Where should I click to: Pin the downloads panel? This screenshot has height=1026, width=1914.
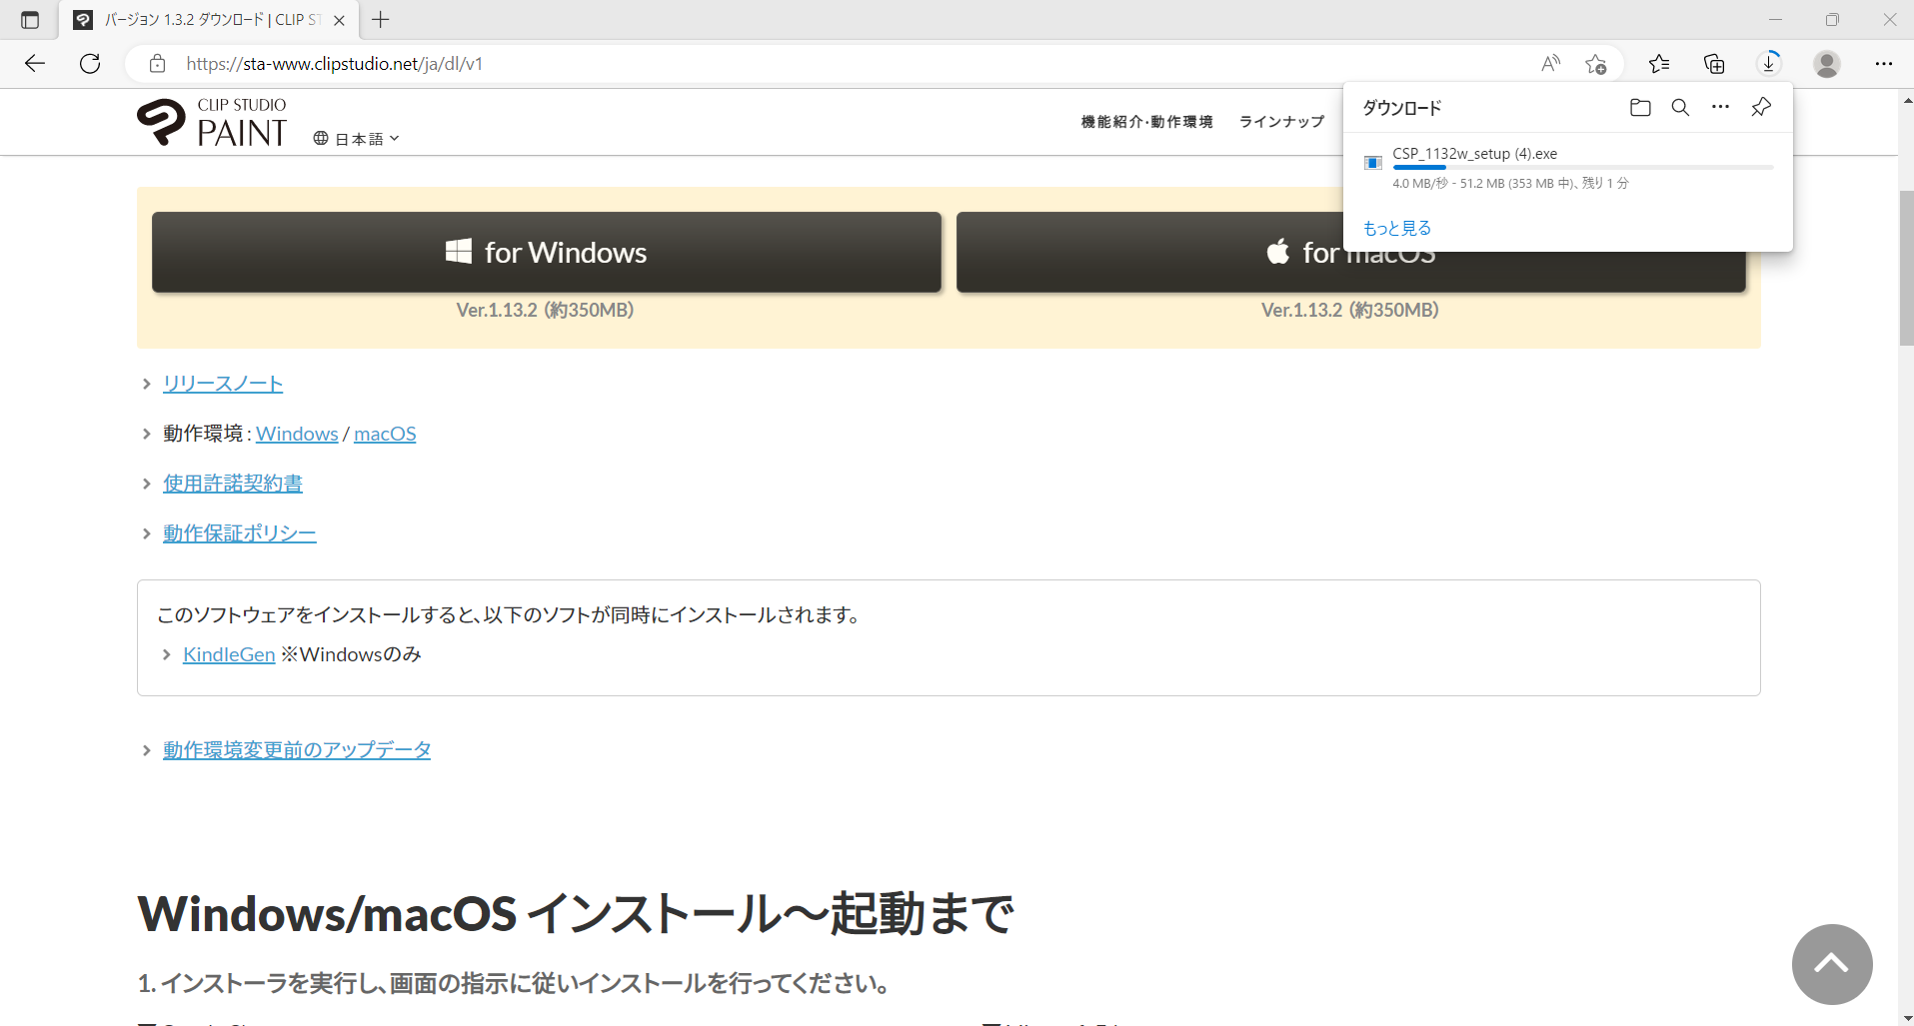(x=1761, y=108)
